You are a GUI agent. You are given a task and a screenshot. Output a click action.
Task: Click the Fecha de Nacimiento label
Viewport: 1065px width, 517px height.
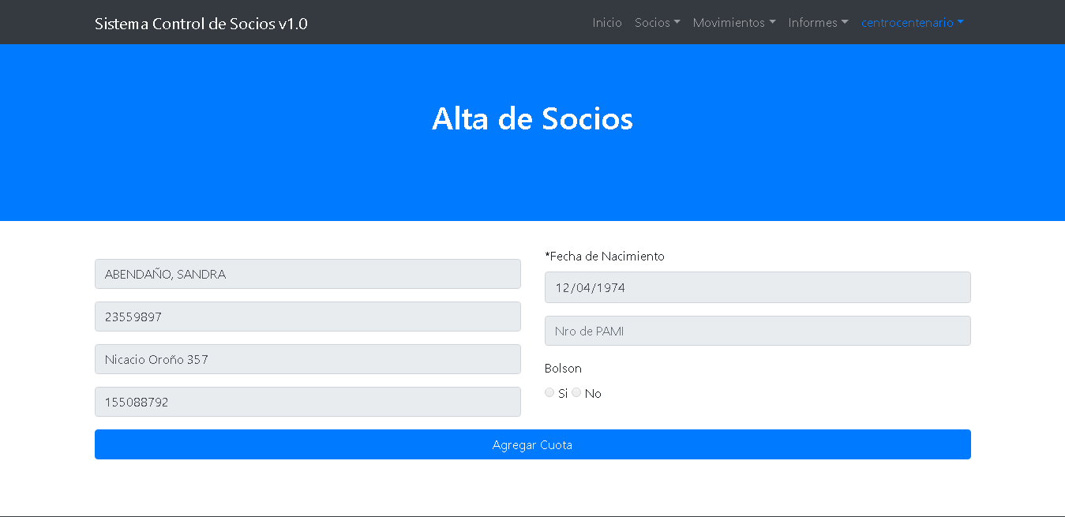605,257
